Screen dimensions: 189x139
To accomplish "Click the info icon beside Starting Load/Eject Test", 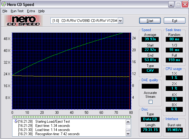I will (16, 121).
